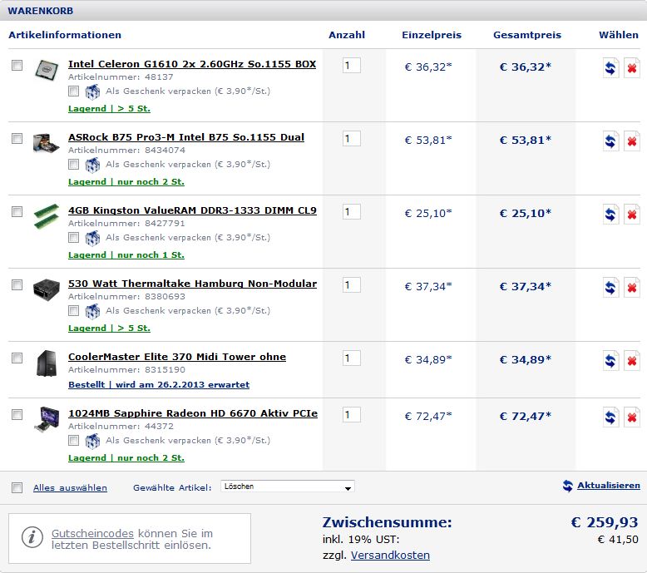Enable gift wrapping for Kingston ValueRAM
This screenshot has width=647, height=573.
point(73,237)
